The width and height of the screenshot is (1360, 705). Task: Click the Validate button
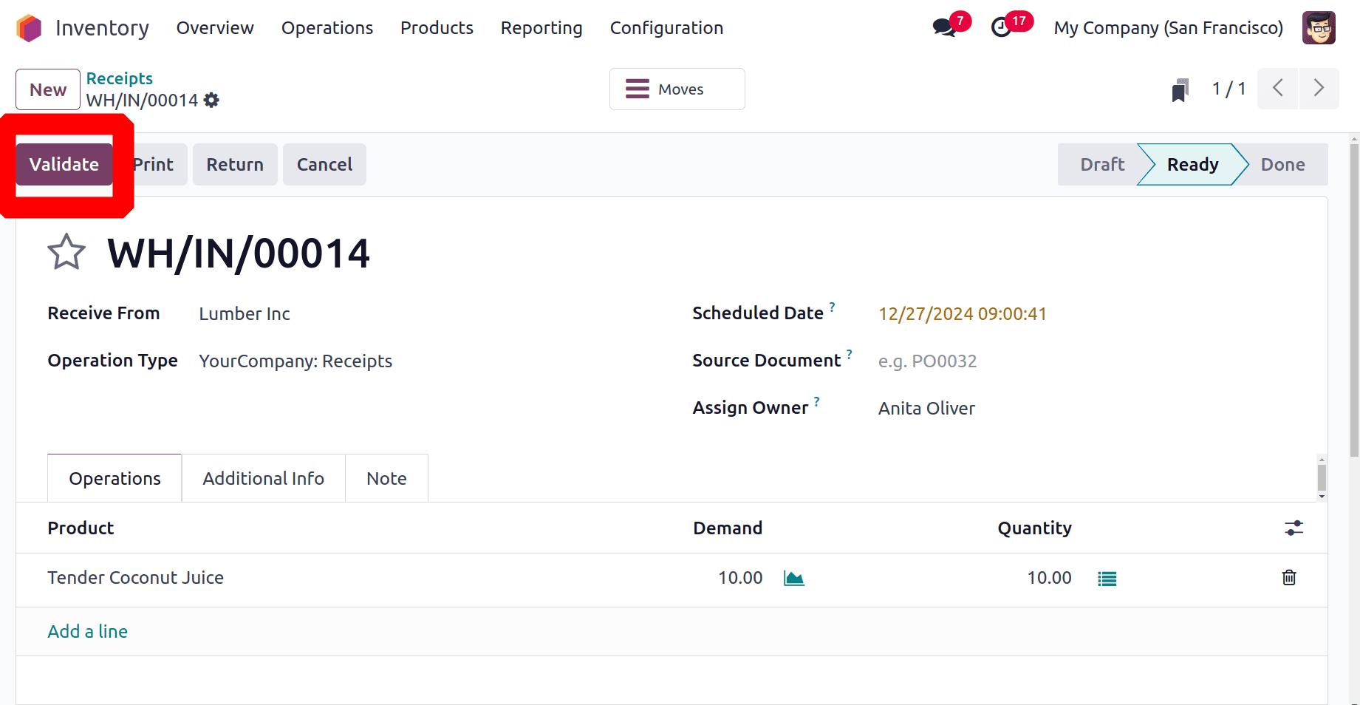point(64,164)
